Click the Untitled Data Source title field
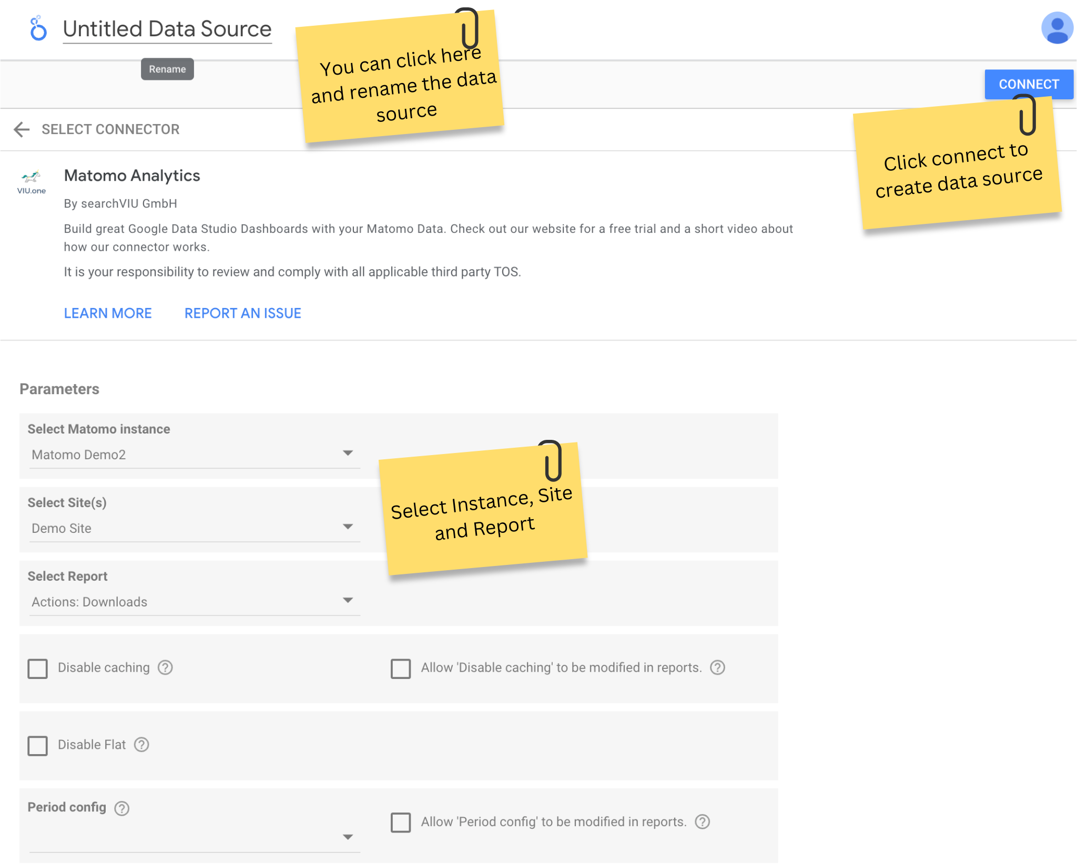The width and height of the screenshot is (1077, 865). coord(167,29)
